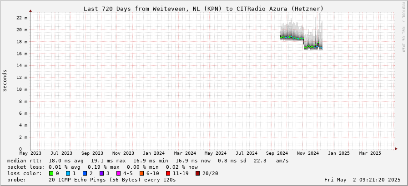408x186 pixels.
Task: Click the 'median rtt:' row label
Action: click(x=25, y=161)
